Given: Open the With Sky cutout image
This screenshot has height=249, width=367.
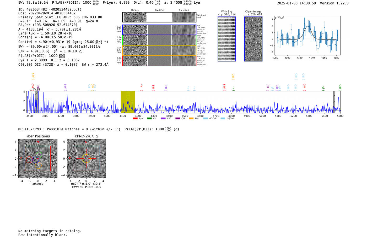Looking at the screenshot, I should click(227, 39).
